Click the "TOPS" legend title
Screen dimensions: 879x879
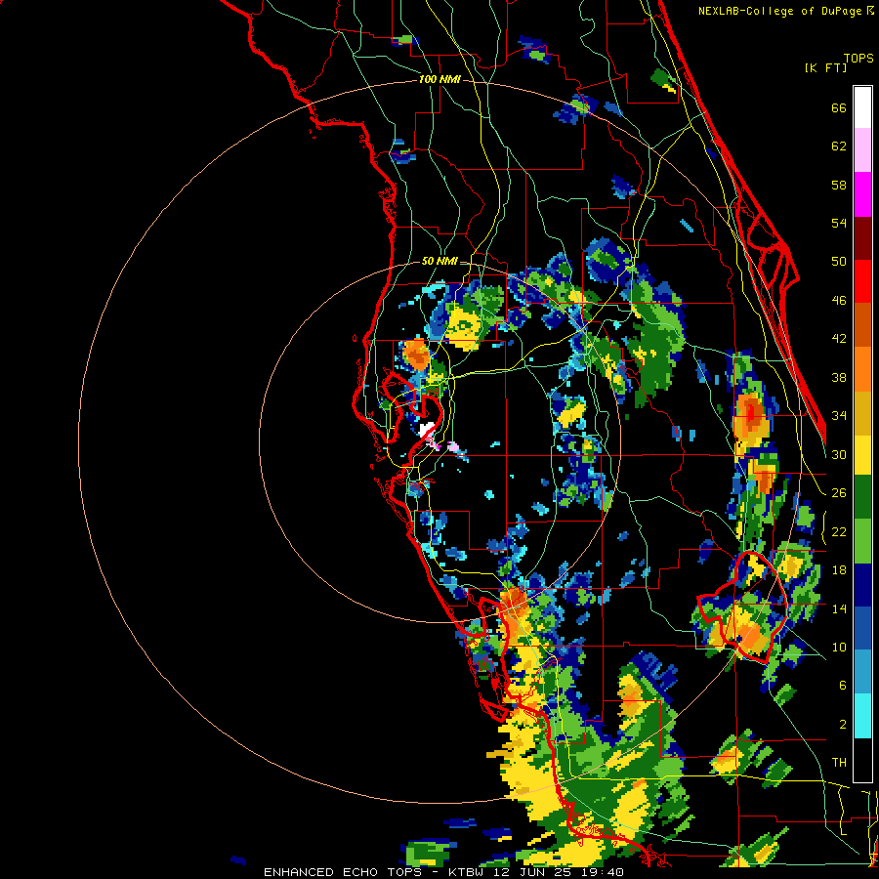click(858, 59)
